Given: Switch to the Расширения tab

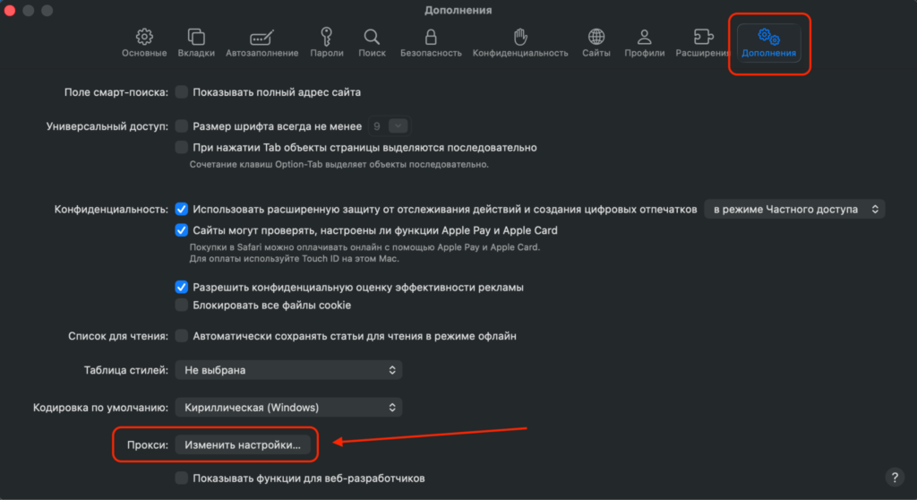Looking at the screenshot, I should coord(704,42).
